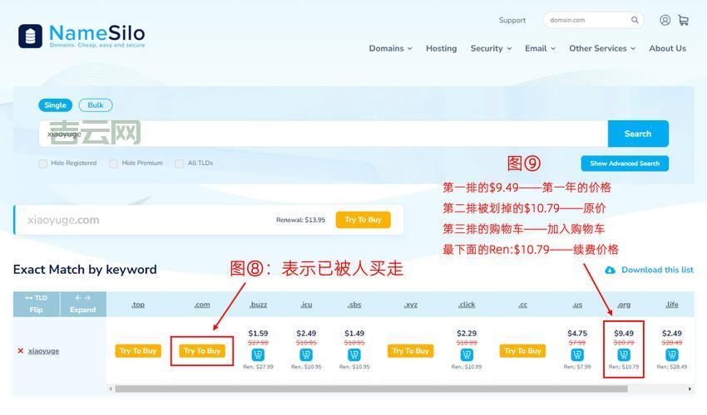Add the .icu domain to cart
Viewport: 707px width, 415px height.
click(306, 355)
